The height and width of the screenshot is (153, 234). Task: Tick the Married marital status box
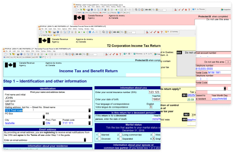[x=100, y=135]
